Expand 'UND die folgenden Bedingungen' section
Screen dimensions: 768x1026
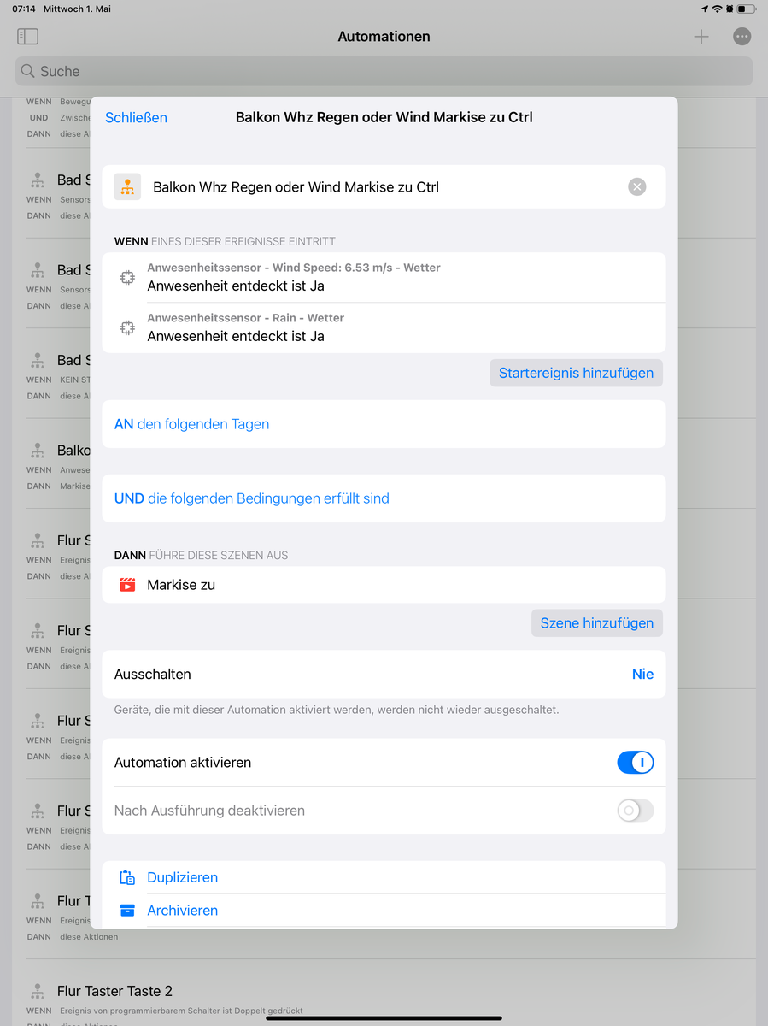point(252,498)
